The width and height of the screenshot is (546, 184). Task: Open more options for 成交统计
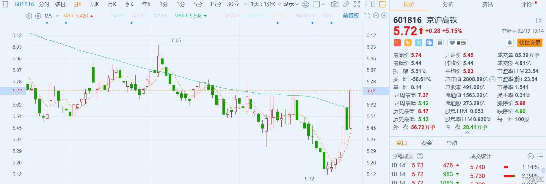pyautogui.click(x=531, y=156)
